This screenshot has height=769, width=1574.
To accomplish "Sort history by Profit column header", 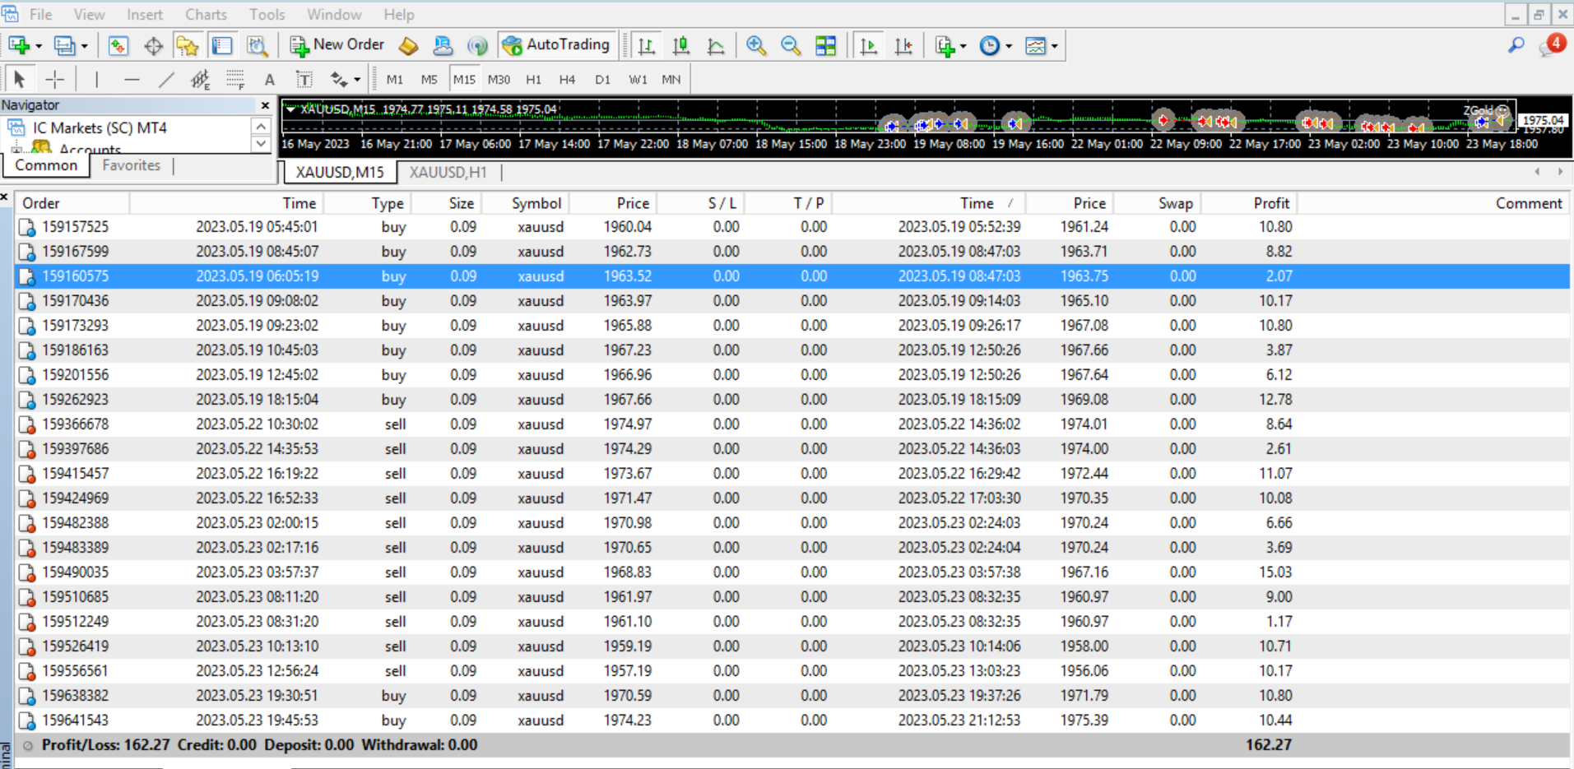I will (1270, 203).
